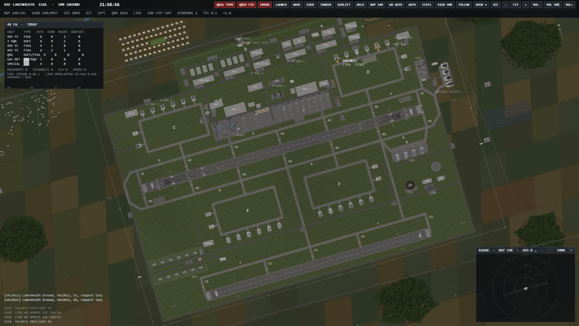The width and height of the screenshot is (579, 326).
Task: Toggle the AUTO mode button
Action: (x=412, y=5)
